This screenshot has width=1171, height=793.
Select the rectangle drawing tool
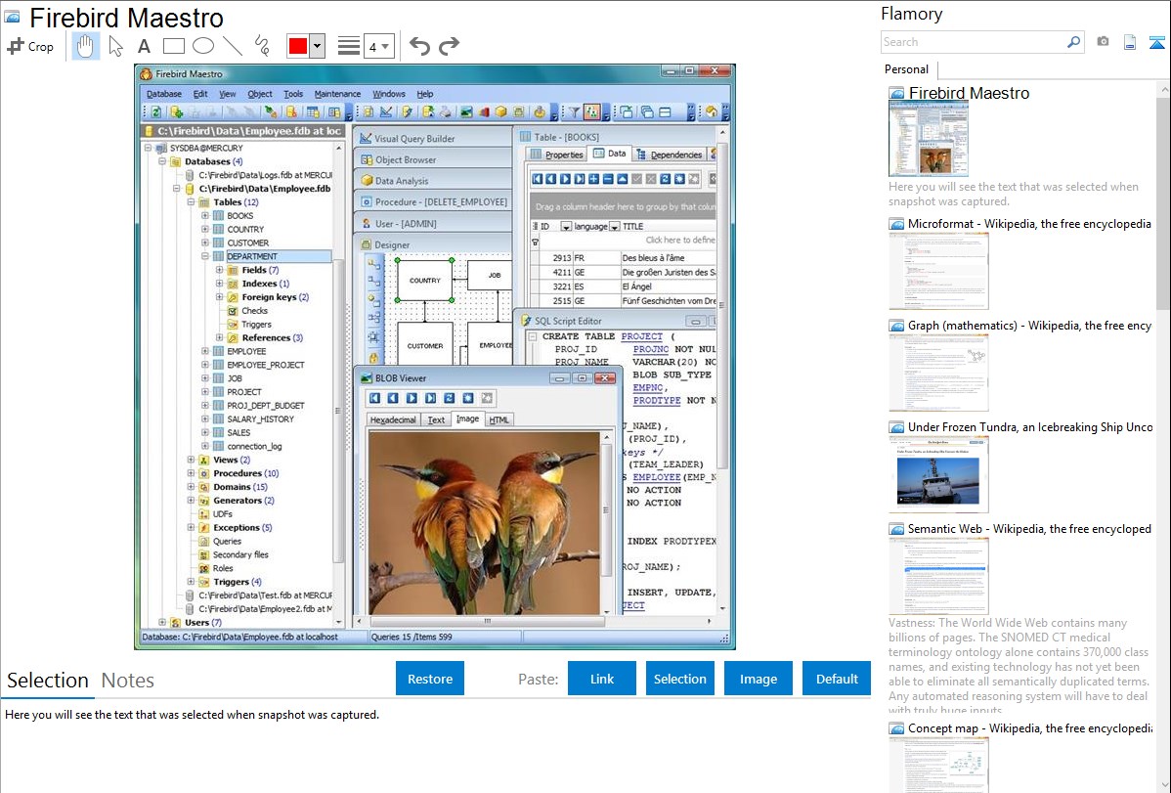[x=173, y=46]
